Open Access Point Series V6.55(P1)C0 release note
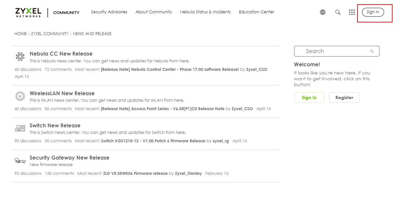 click(x=163, y=109)
